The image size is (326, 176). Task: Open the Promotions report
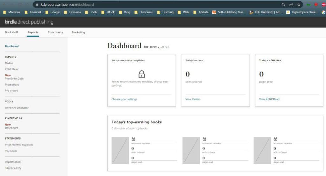(x=12, y=85)
